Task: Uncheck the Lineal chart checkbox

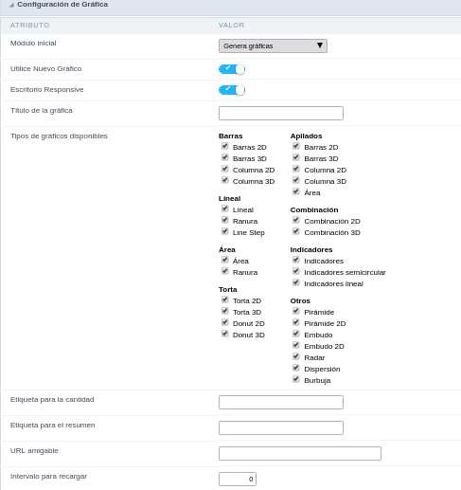Action: [x=224, y=209]
